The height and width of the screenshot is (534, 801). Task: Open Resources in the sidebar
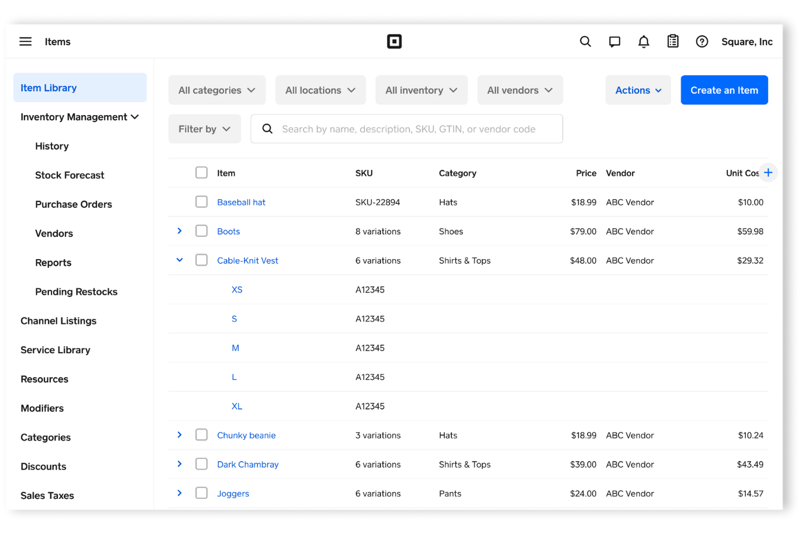[x=44, y=379]
